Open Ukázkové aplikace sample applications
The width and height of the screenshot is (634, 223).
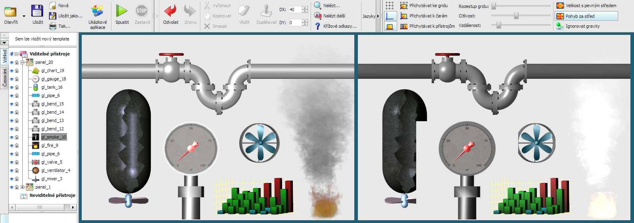[97, 11]
